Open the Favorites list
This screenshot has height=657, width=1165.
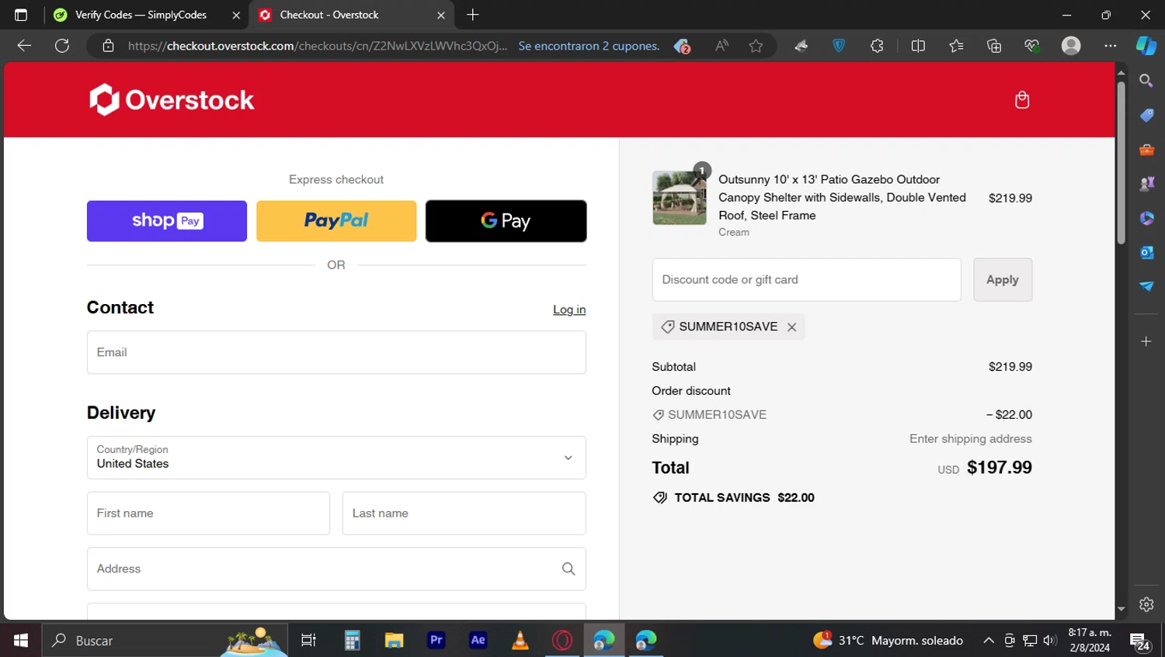point(956,46)
